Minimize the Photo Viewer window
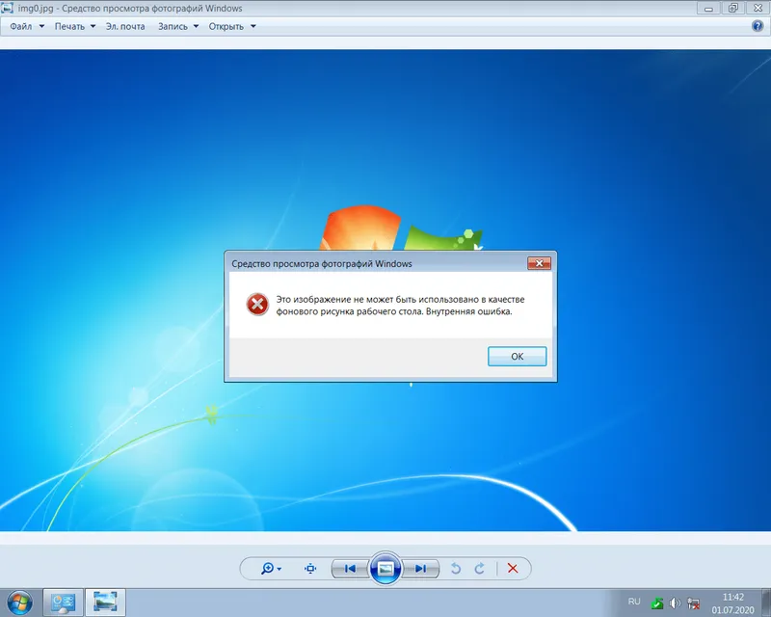 point(708,9)
